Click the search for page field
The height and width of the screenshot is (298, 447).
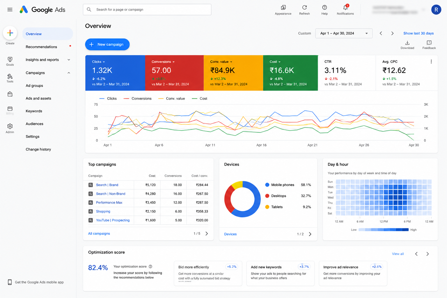pyautogui.click(x=147, y=10)
